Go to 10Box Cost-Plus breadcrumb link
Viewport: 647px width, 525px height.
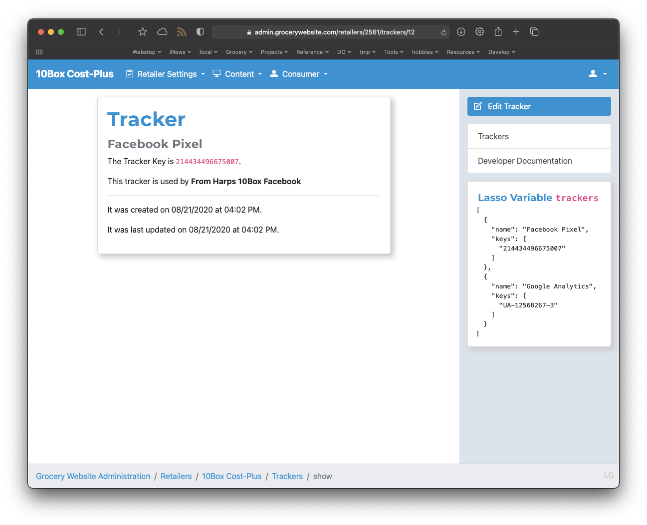(x=232, y=476)
